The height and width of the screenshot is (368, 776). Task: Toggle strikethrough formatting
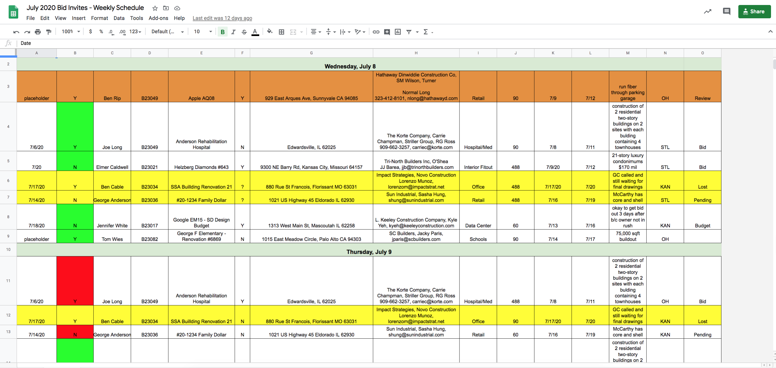coord(244,32)
